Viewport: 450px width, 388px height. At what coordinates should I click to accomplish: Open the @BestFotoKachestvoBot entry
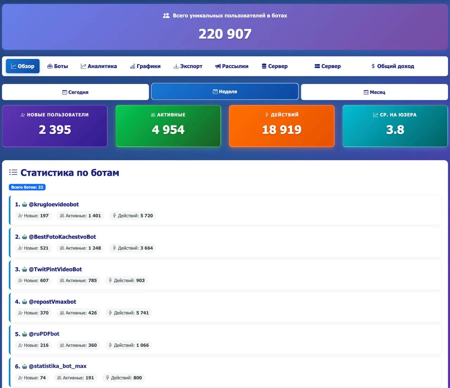pyautogui.click(x=225, y=242)
